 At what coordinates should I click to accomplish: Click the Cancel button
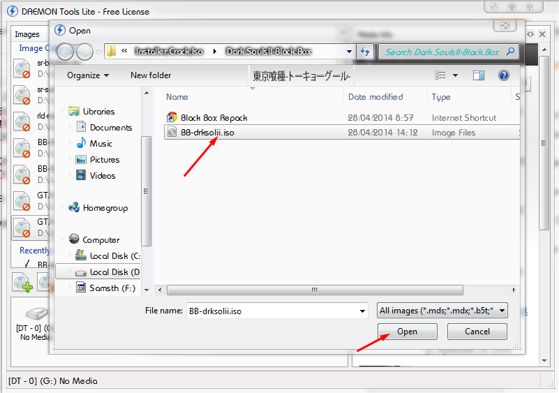(x=477, y=332)
